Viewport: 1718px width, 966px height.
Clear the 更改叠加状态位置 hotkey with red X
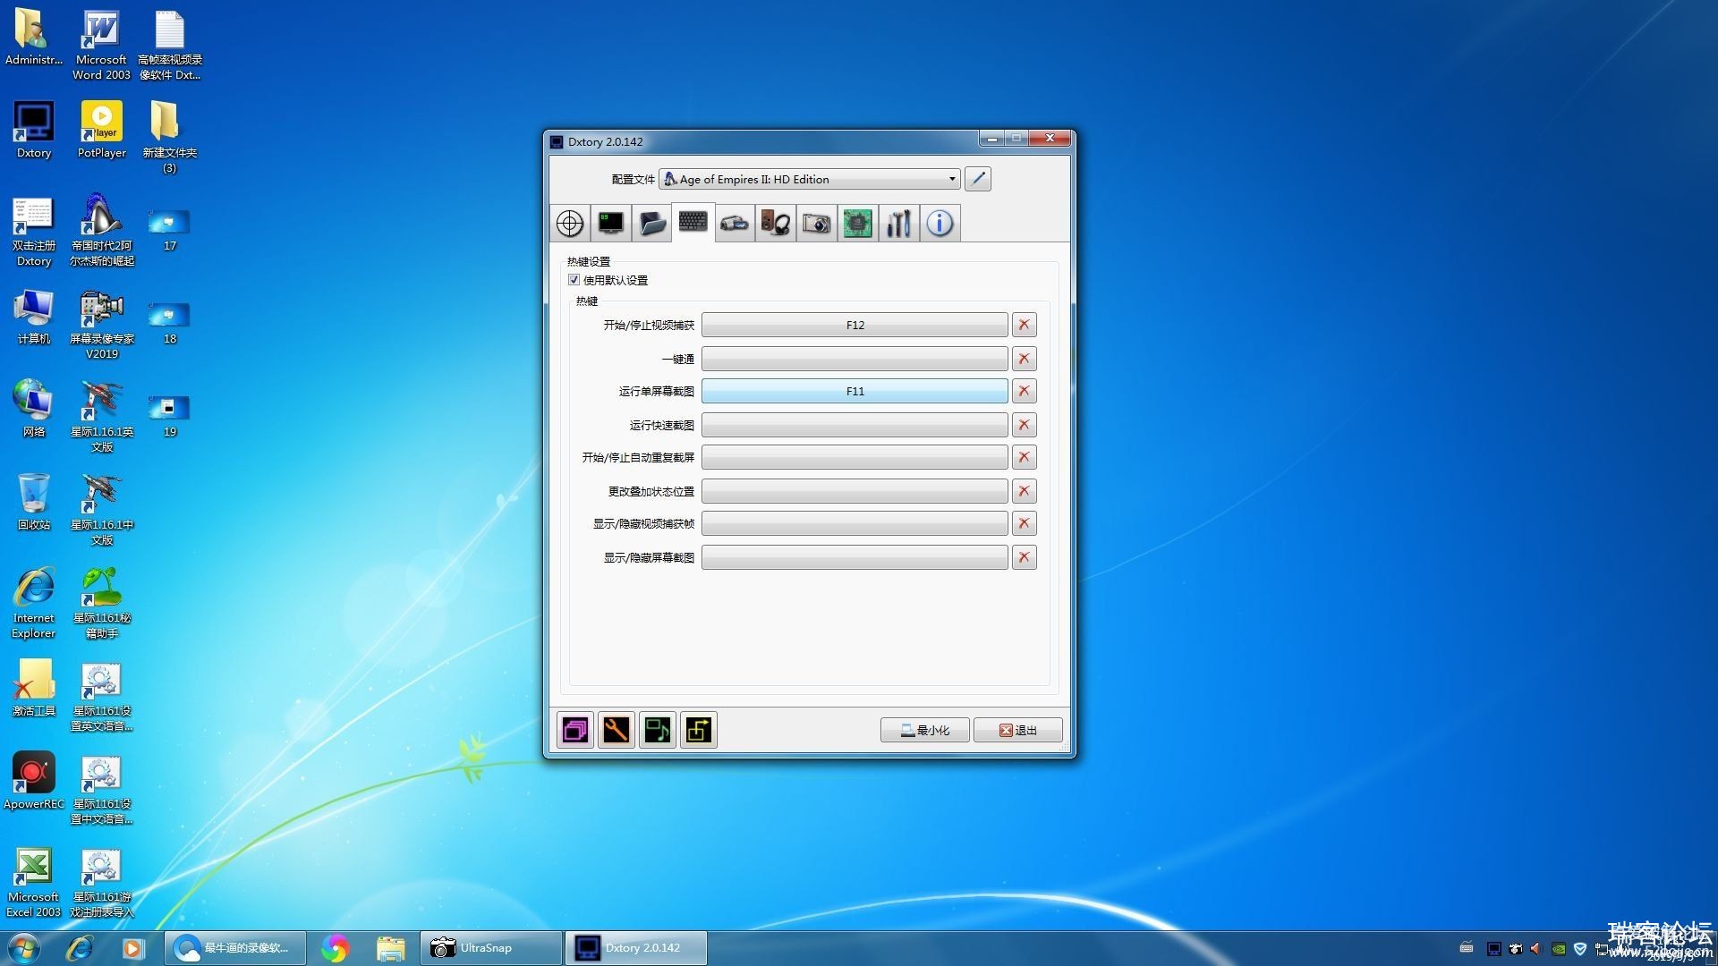tap(1025, 491)
